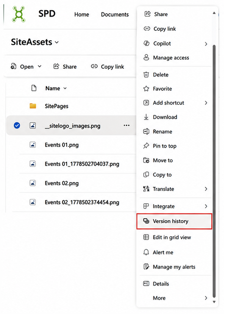Click the Events 01.png file name
The image size is (225, 314).
click(62, 145)
